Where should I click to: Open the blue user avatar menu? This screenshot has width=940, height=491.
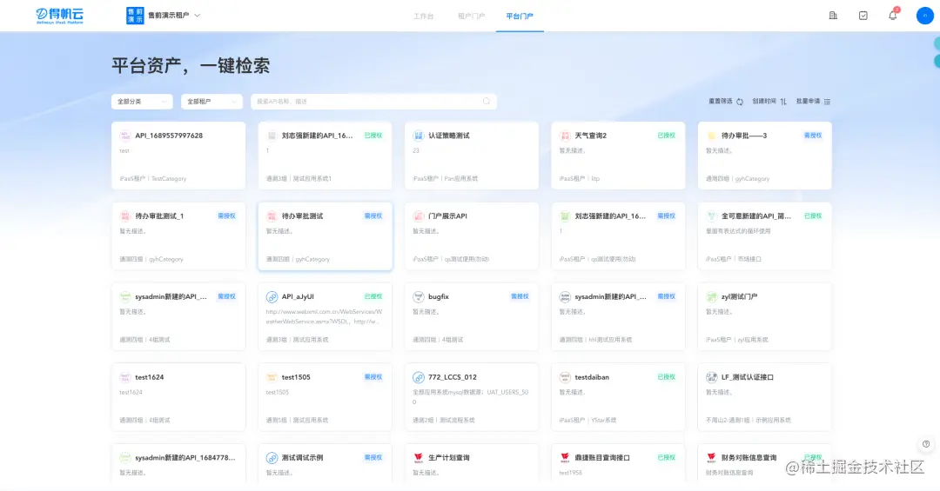pyautogui.click(x=924, y=16)
